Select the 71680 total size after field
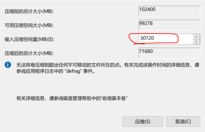 (x=169, y=53)
